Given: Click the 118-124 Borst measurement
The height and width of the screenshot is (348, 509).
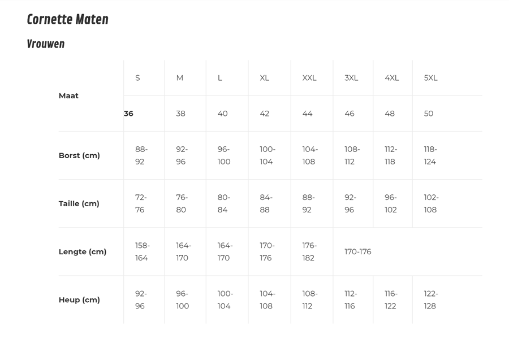Looking at the screenshot, I should point(430,155).
